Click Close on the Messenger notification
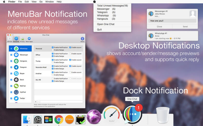The height and width of the screenshot is (126, 203). click(160, 26)
